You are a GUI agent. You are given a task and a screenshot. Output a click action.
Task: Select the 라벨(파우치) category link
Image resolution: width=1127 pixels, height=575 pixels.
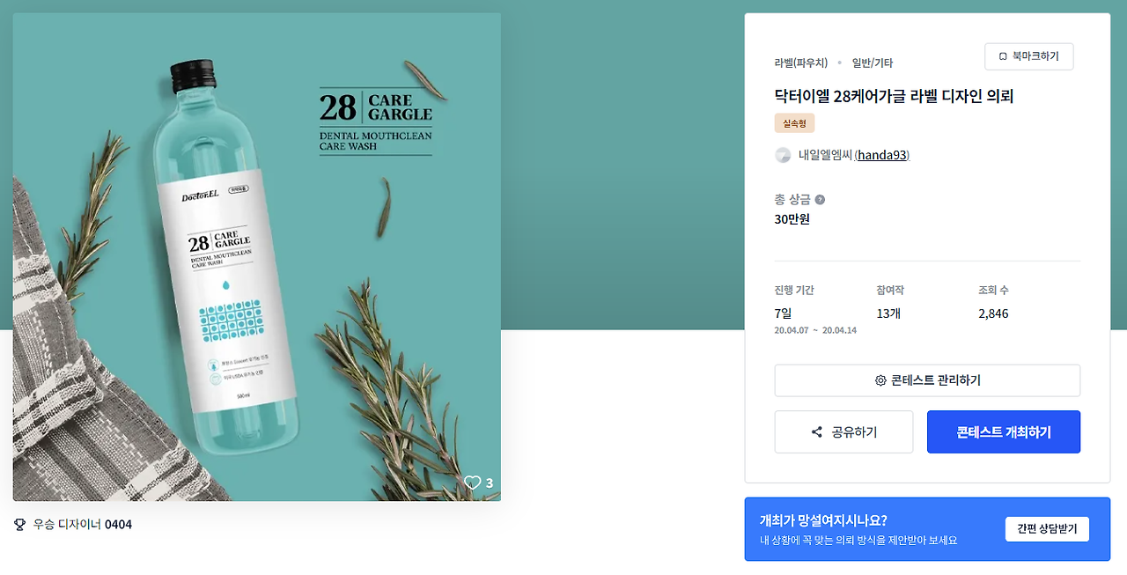(801, 63)
